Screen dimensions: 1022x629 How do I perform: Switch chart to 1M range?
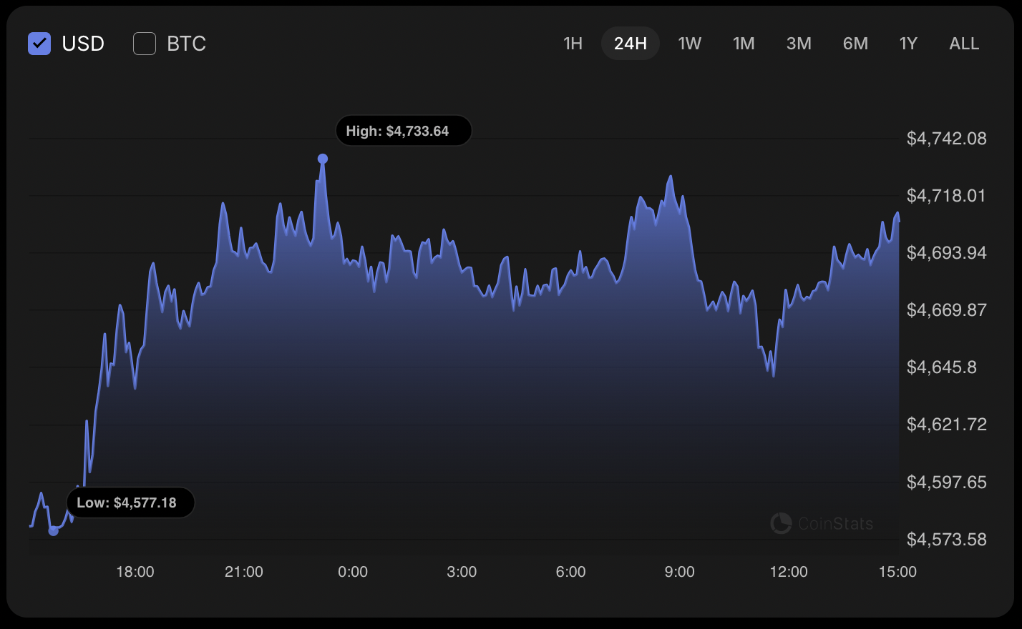tap(744, 44)
